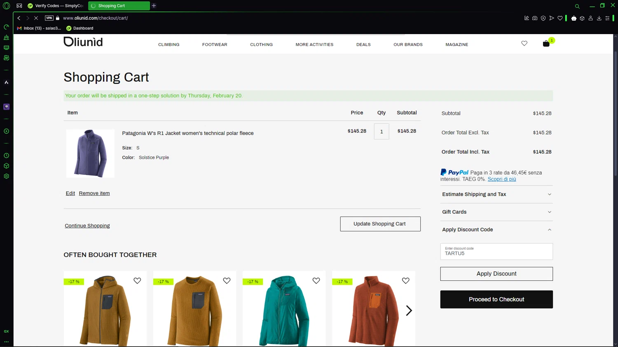The height and width of the screenshot is (347, 618).
Task: Click the quantity field for the jacket
Action: click(x=382, y=132)
